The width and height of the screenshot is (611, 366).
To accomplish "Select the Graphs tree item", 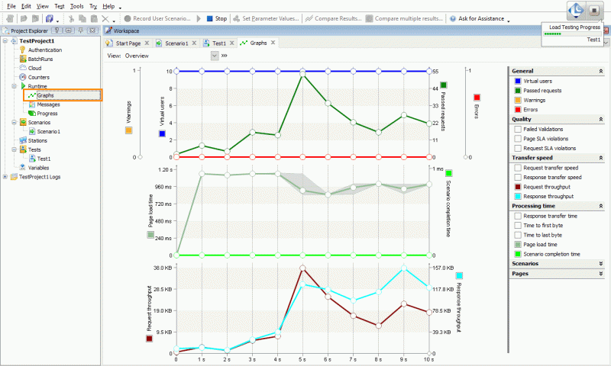I will pyautogui.click(x=45, y=95).
